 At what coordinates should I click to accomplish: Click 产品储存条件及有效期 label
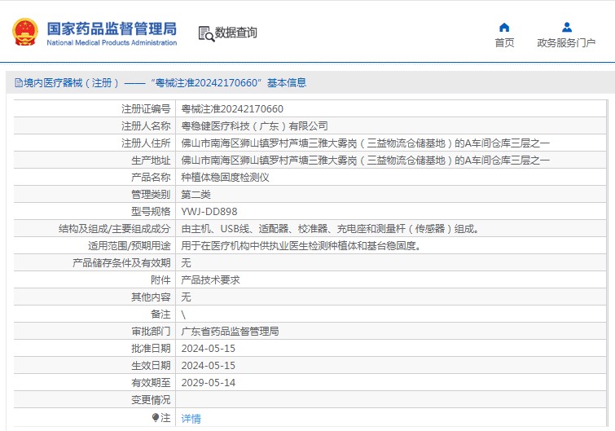121,263
